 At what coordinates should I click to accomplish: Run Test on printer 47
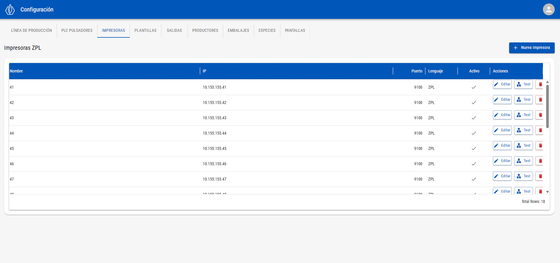(524, 176)
